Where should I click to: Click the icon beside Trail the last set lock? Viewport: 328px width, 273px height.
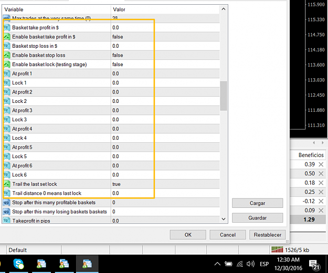pyautogui.click(x=7, y=184)
